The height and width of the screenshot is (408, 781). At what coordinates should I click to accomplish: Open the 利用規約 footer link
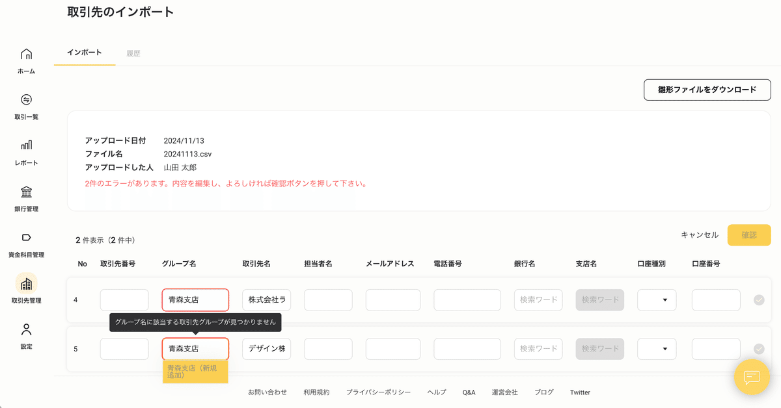click(316, 392)
